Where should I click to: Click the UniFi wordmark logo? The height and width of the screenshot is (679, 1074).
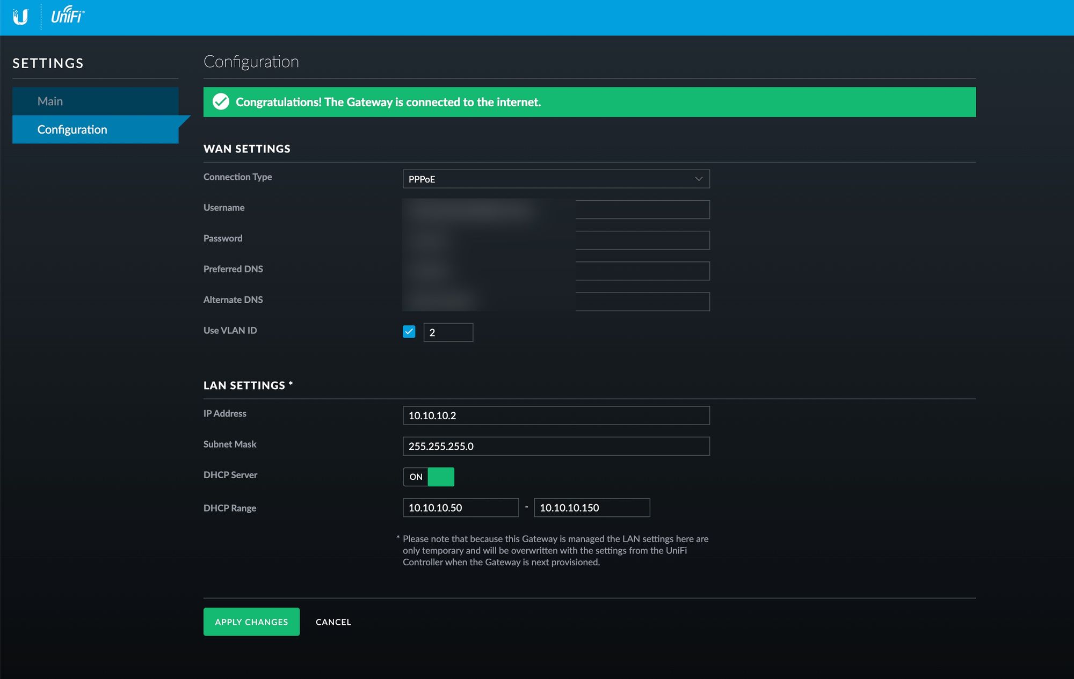point(68,16)
